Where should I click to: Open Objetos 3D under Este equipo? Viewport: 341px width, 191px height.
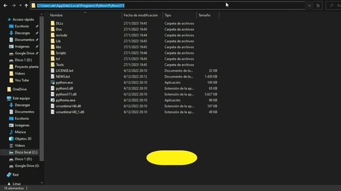tap(23, 138)
